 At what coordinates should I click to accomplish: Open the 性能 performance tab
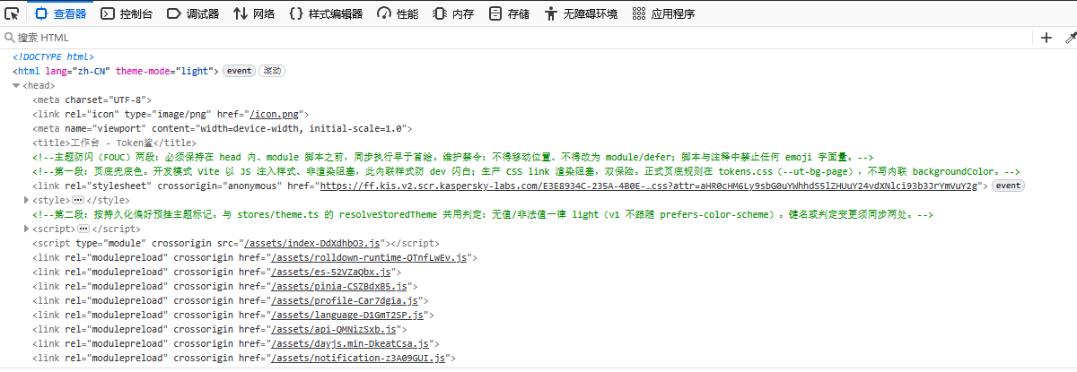[x=397, y=13]
